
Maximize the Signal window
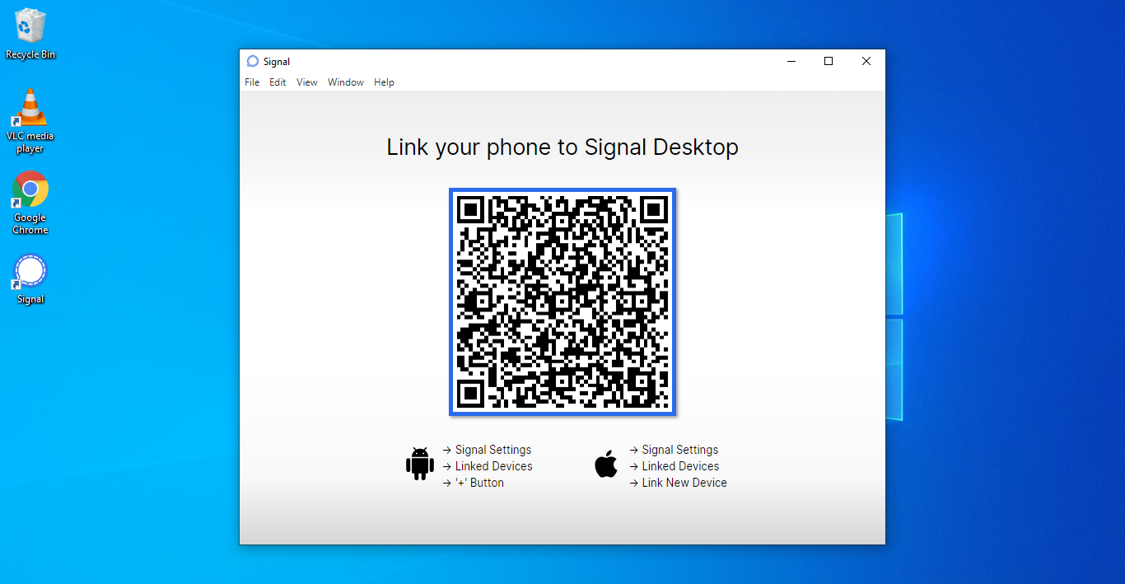click(x=829, y=61)
